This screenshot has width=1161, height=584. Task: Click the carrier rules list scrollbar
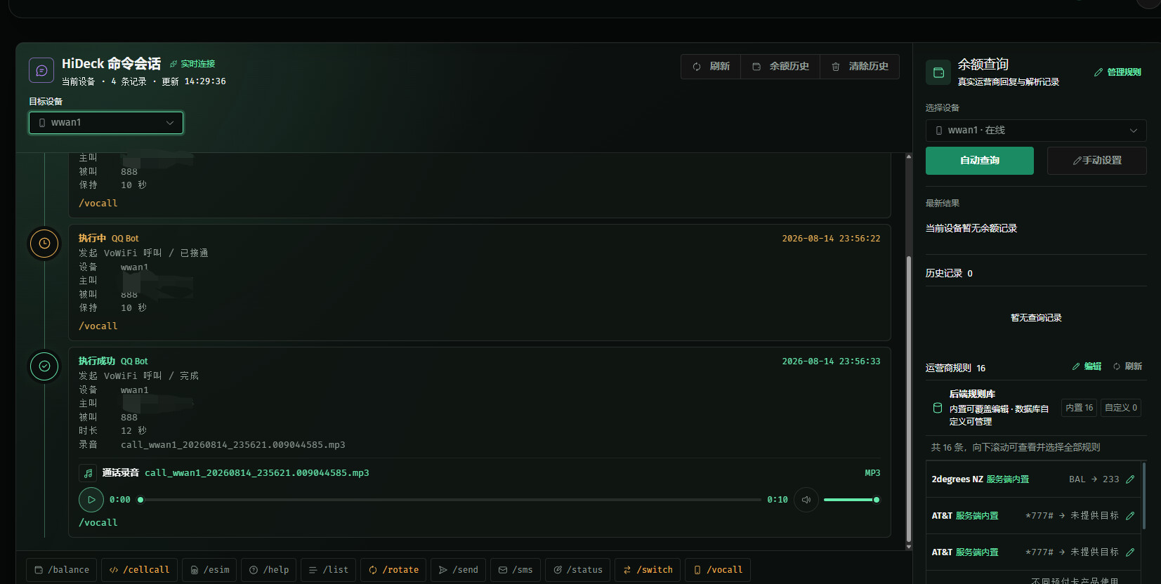pyautogui.click(x=1144, y=496)
